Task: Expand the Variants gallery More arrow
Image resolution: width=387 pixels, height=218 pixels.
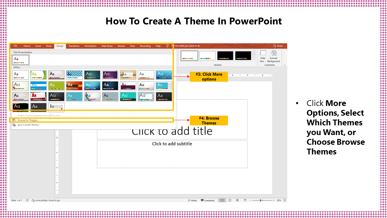Action: 254,60
